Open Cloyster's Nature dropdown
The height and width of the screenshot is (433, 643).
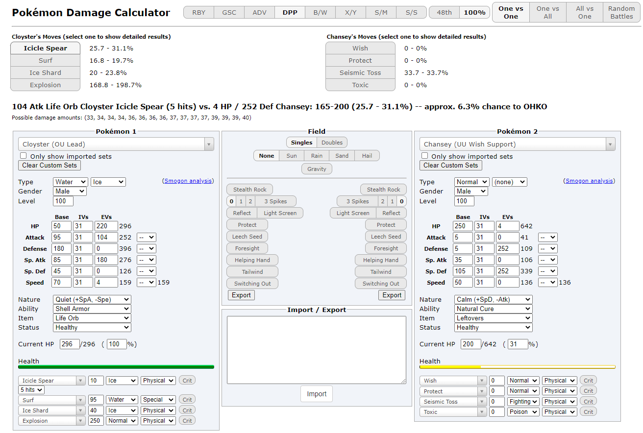tap(92, 299)
